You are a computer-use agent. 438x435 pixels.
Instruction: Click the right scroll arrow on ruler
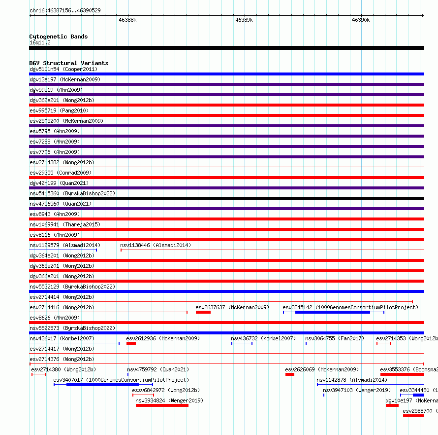coord(422,16)
